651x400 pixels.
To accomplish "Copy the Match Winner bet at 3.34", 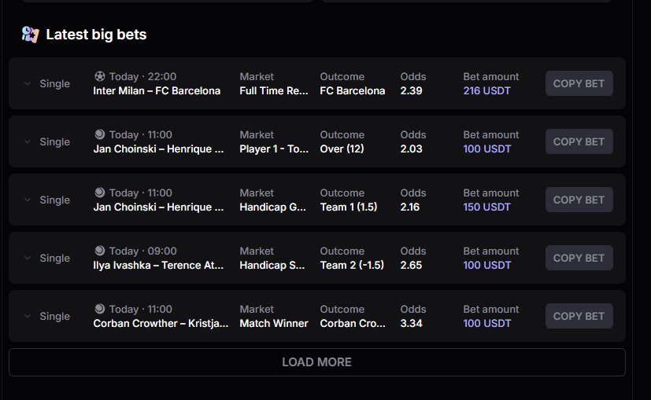I will point(579,316).
